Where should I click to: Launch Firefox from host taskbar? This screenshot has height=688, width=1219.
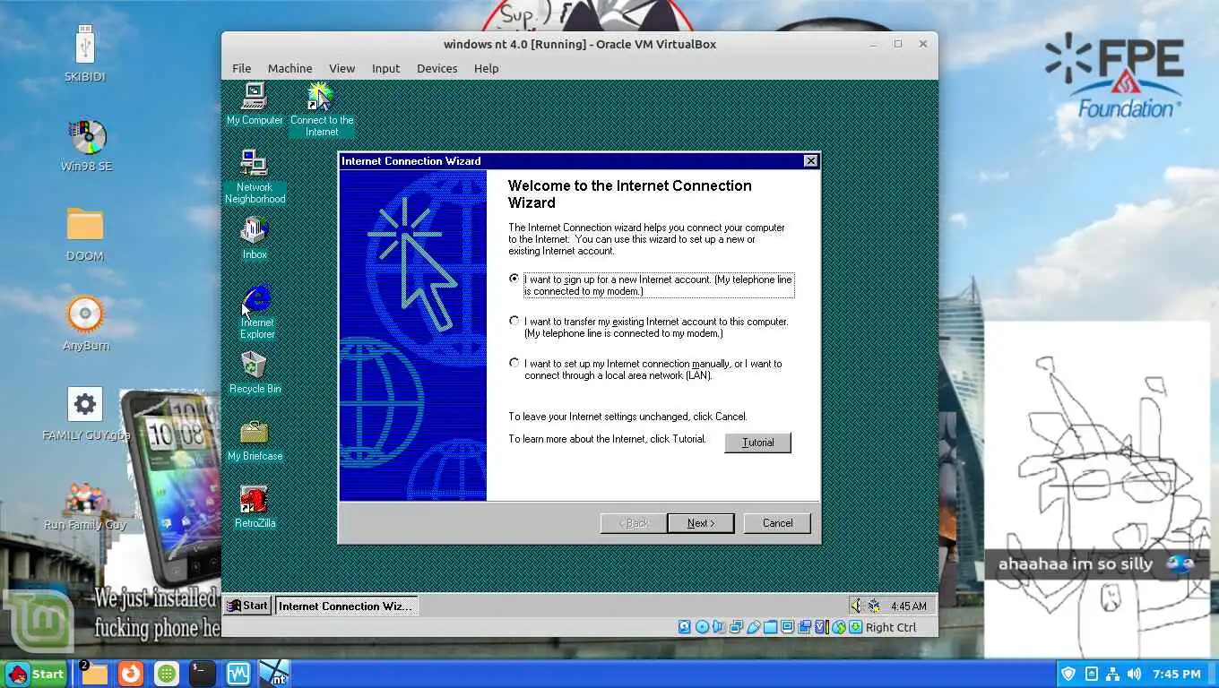[131, 674]
